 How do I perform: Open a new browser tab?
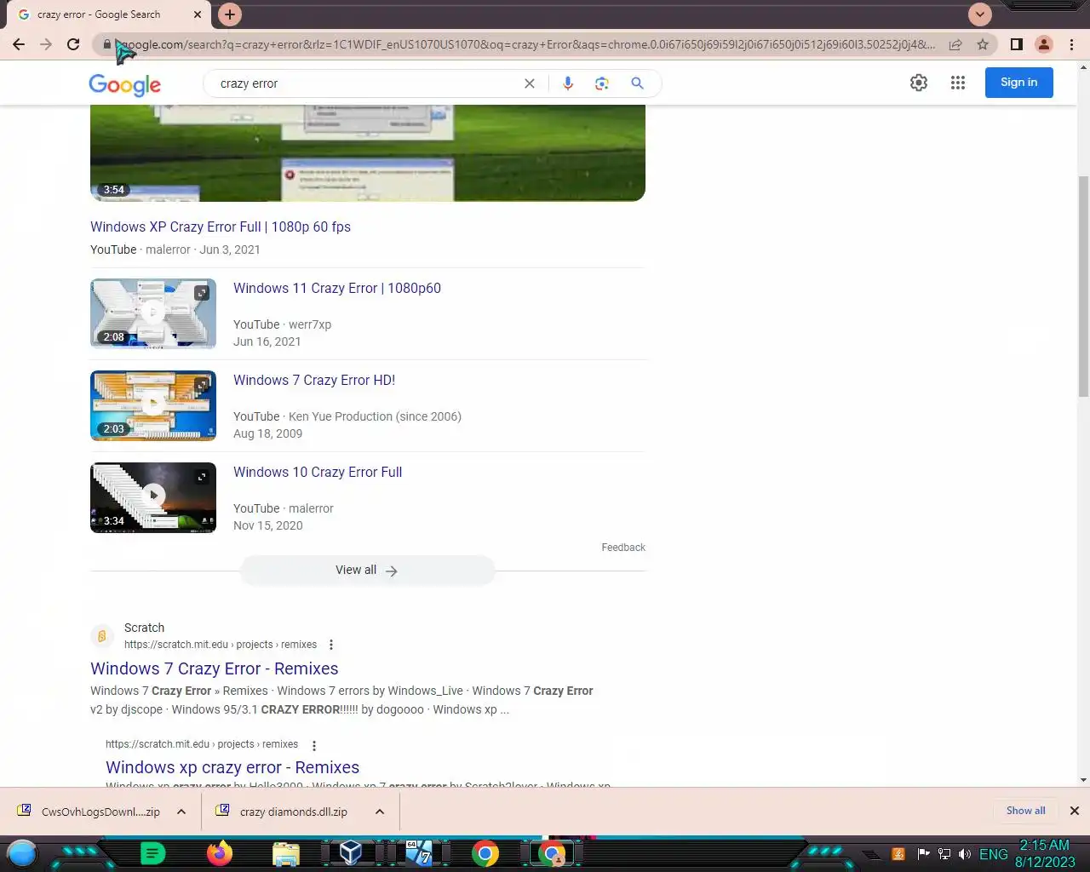pyautogui.click(x=229, y=14)
